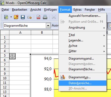
Task: Click chart axis label 90,0
Action: pos(48,79)
